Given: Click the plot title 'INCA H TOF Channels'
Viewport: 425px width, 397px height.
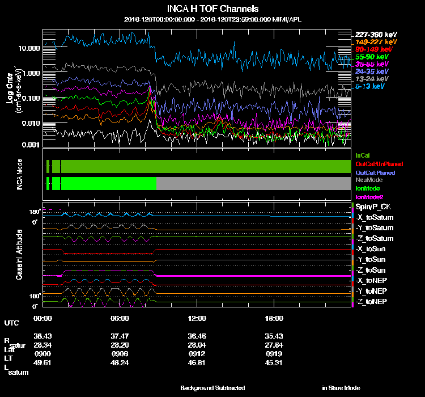Looking at the screenshot, I should point(212,9).
